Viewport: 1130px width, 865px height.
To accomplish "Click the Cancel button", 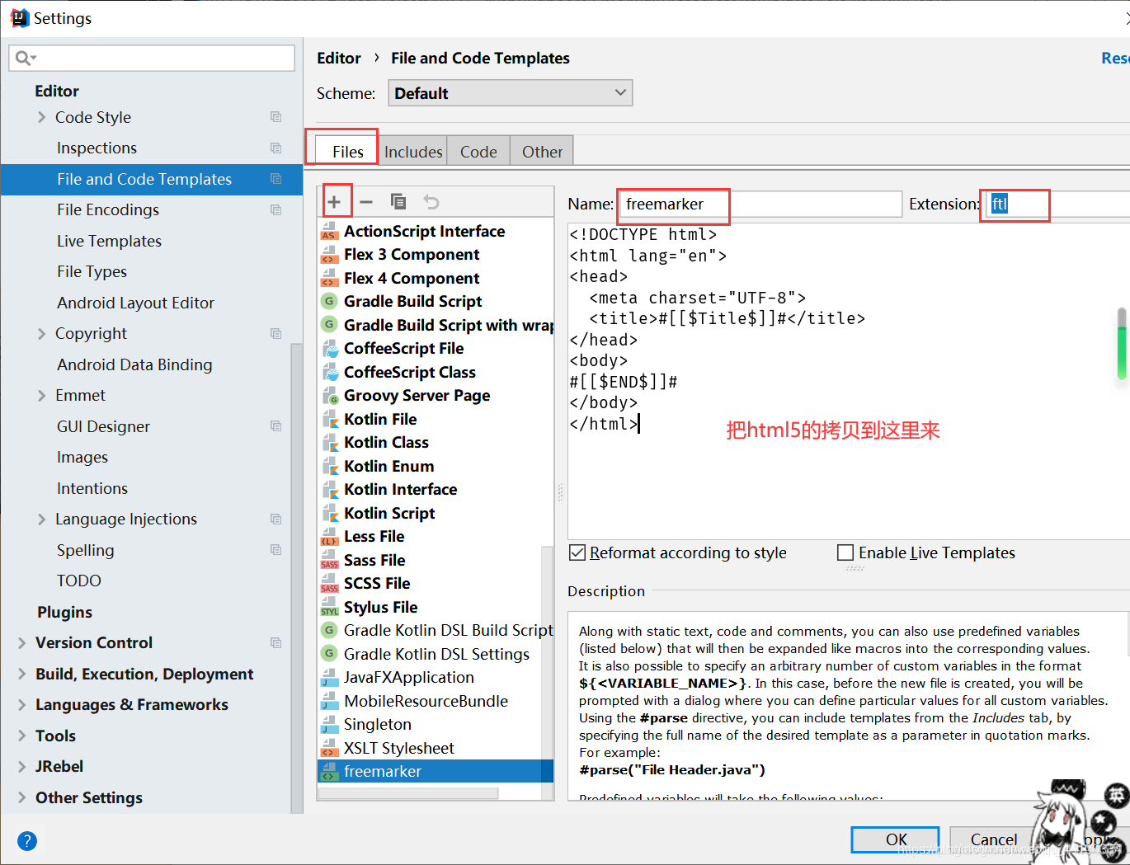I will [x=993, y=839].
